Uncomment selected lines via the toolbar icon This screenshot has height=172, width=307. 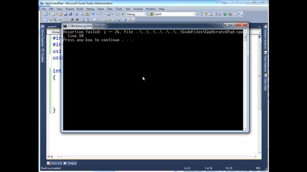(x=88, y=20)
